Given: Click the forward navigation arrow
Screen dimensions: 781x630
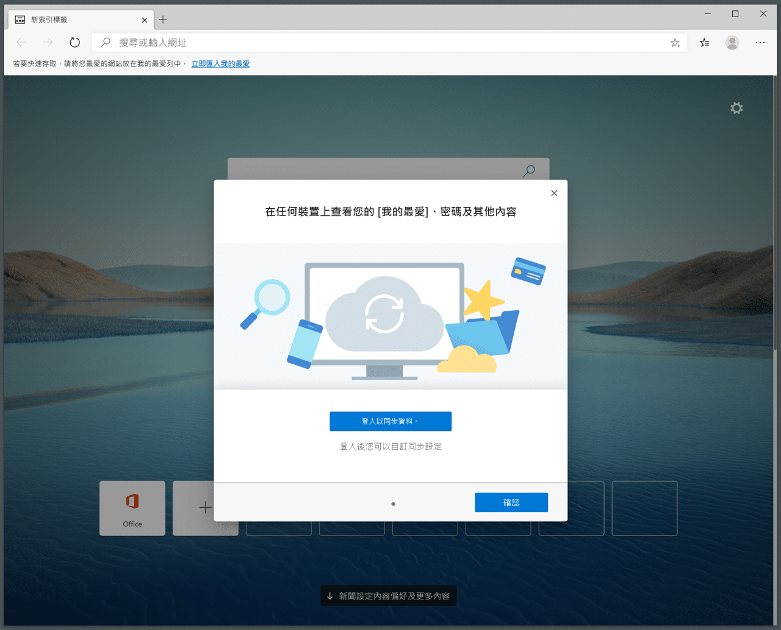Looking at the screenshot, I should 48,42.
